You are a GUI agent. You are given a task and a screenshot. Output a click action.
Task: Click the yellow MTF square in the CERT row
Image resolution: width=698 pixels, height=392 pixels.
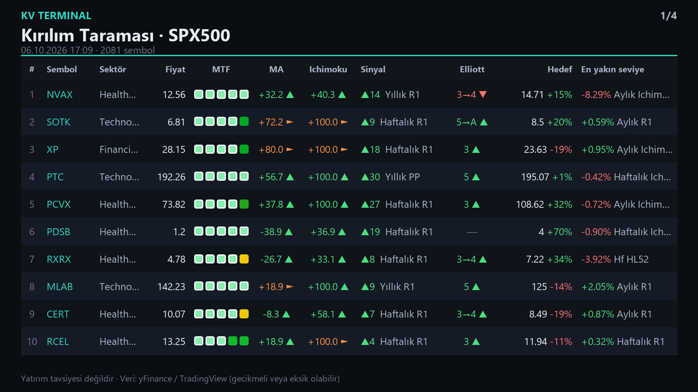pos(244,314)
